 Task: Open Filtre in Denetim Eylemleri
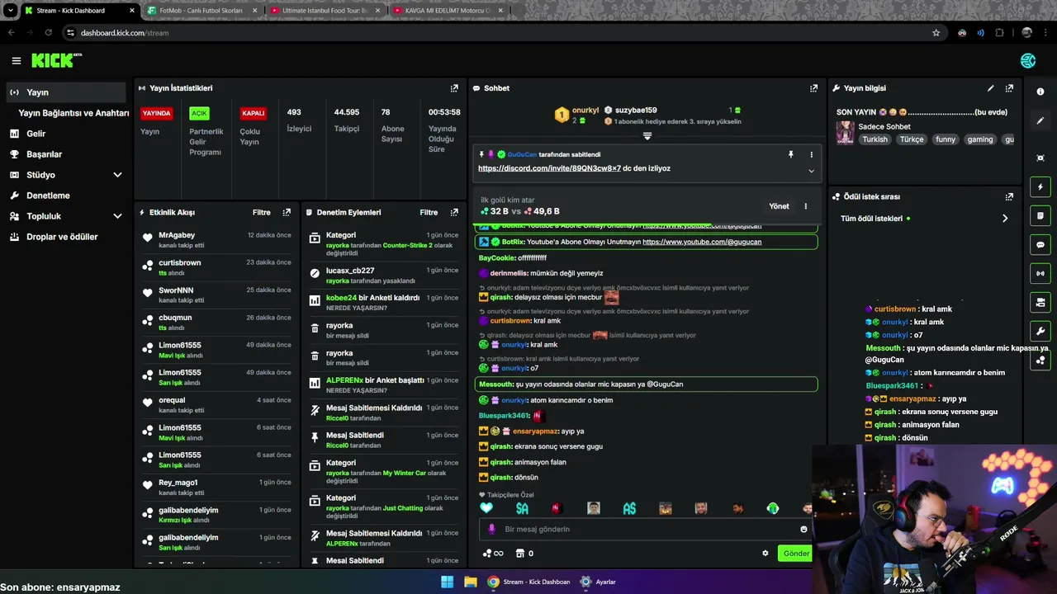429,213
